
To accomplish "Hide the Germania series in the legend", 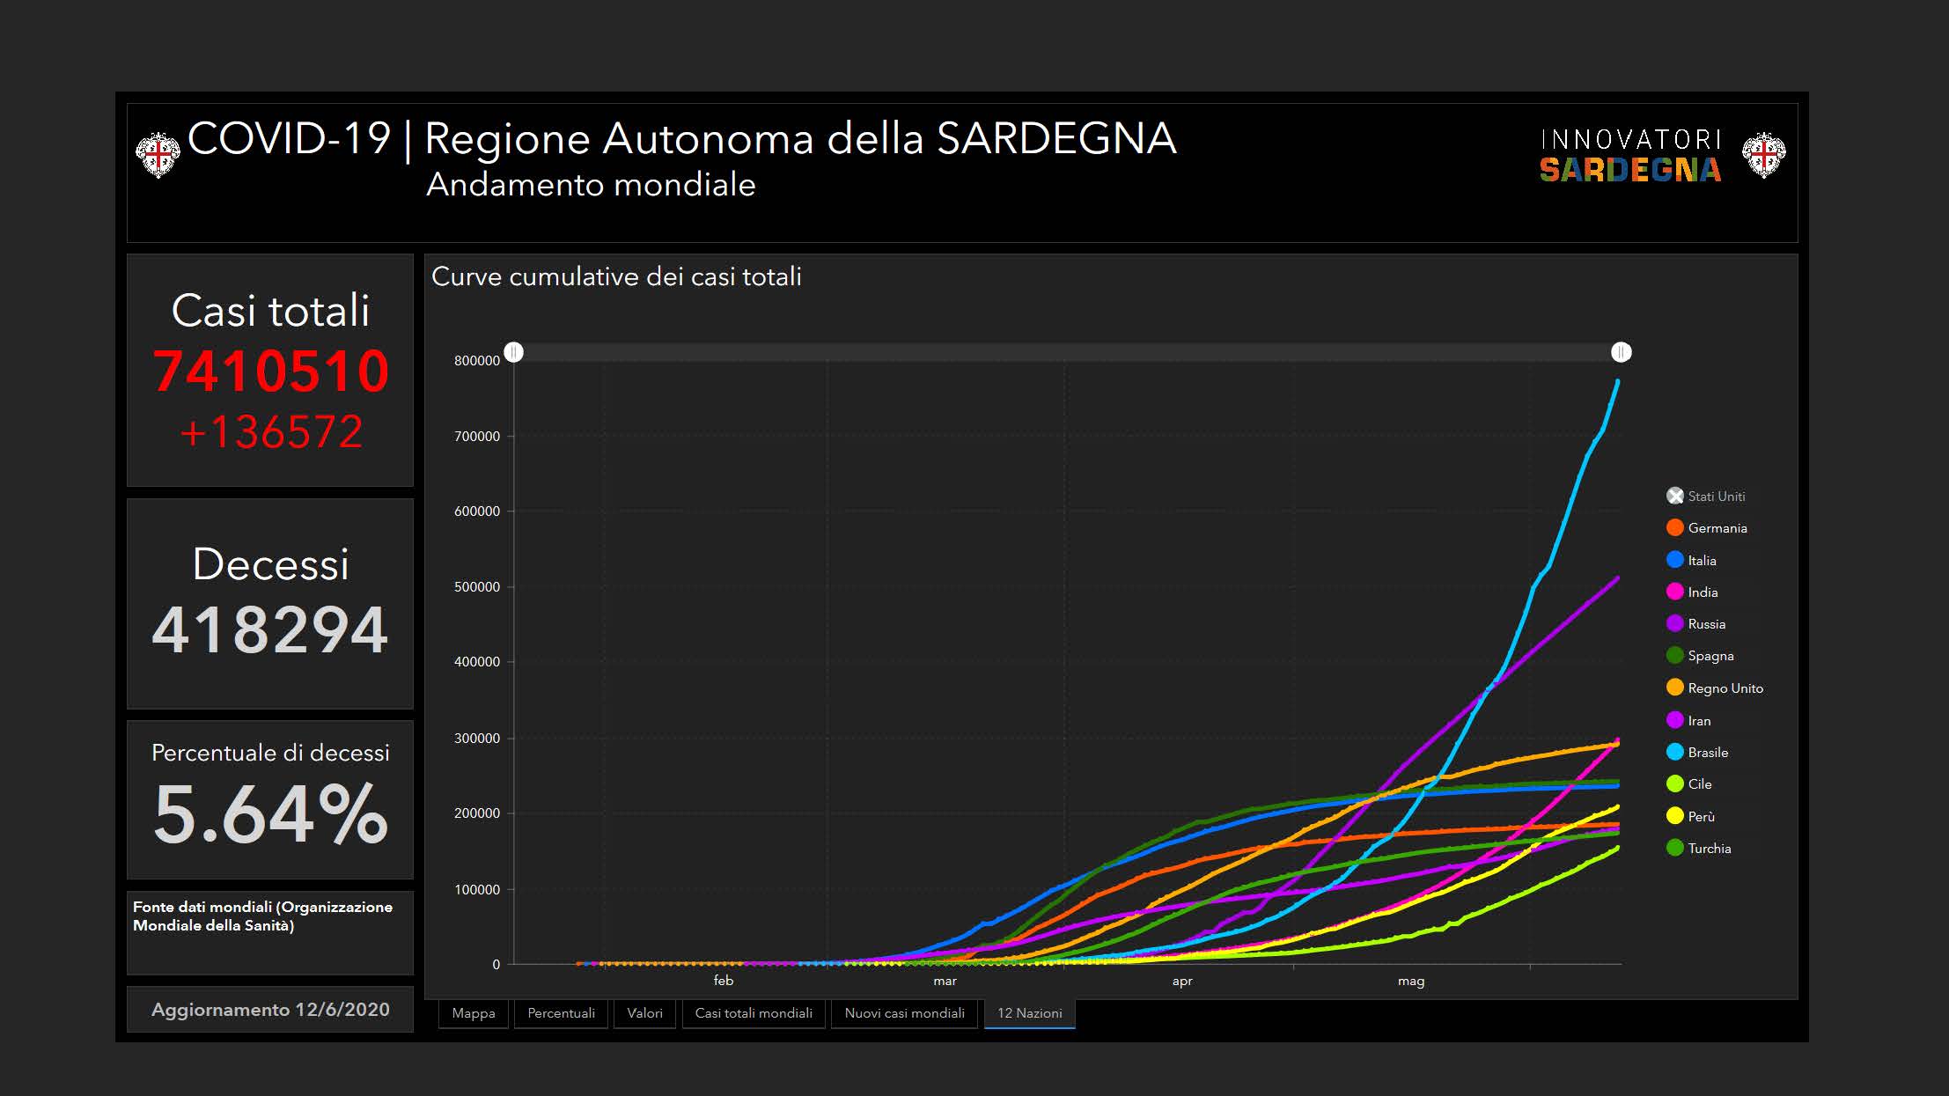I will (1674, 527).
